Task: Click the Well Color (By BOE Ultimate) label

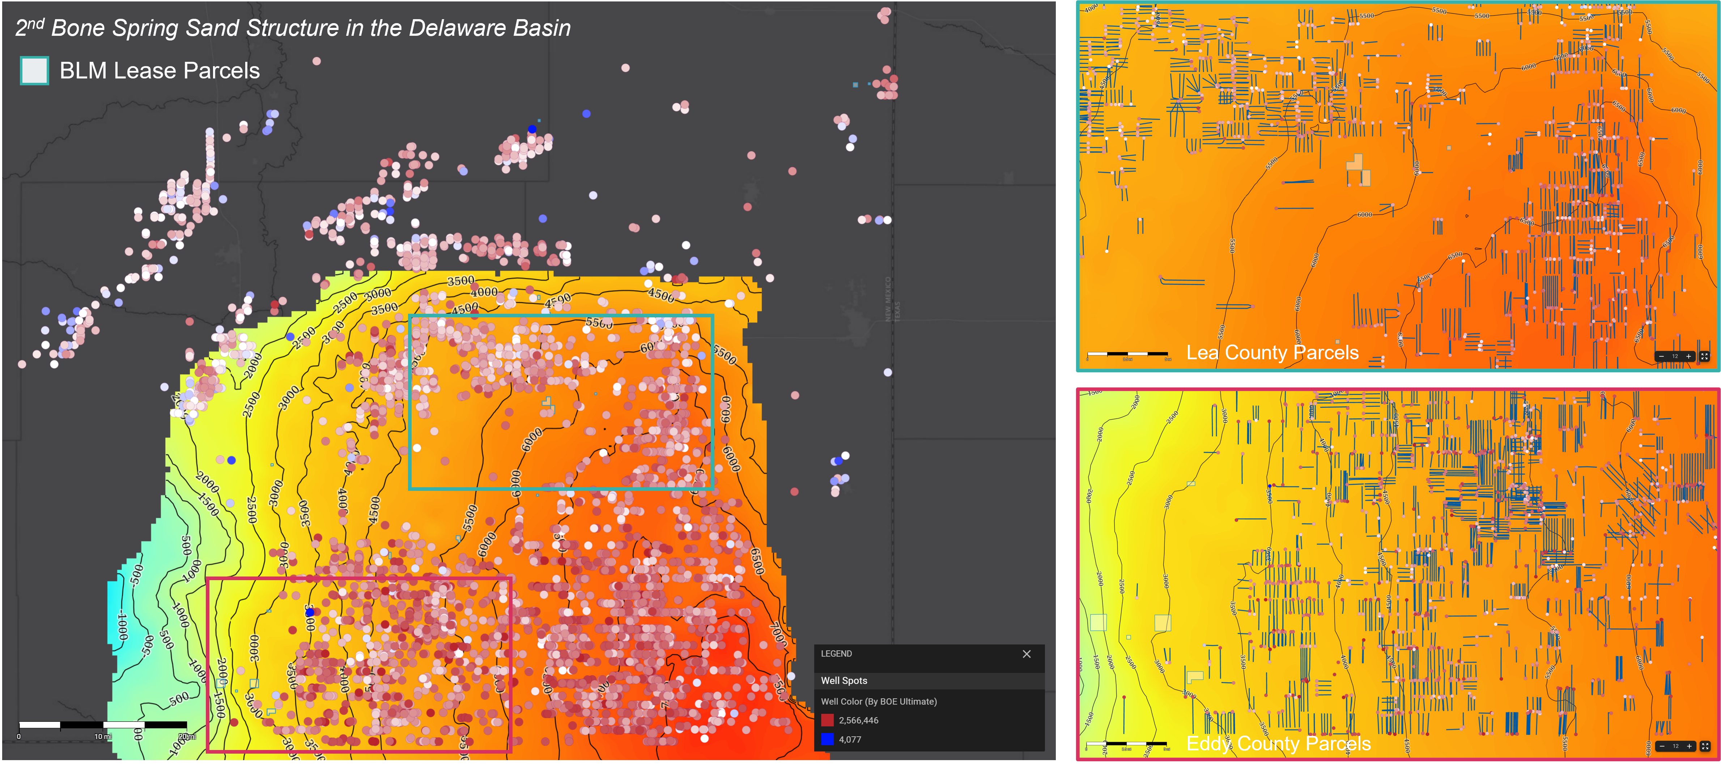Action: click(x=879, y=702)
